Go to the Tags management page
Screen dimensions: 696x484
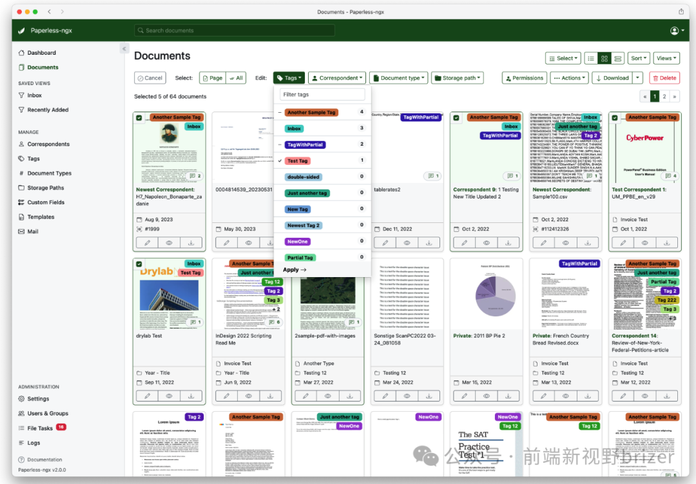(x=34, y=159)
